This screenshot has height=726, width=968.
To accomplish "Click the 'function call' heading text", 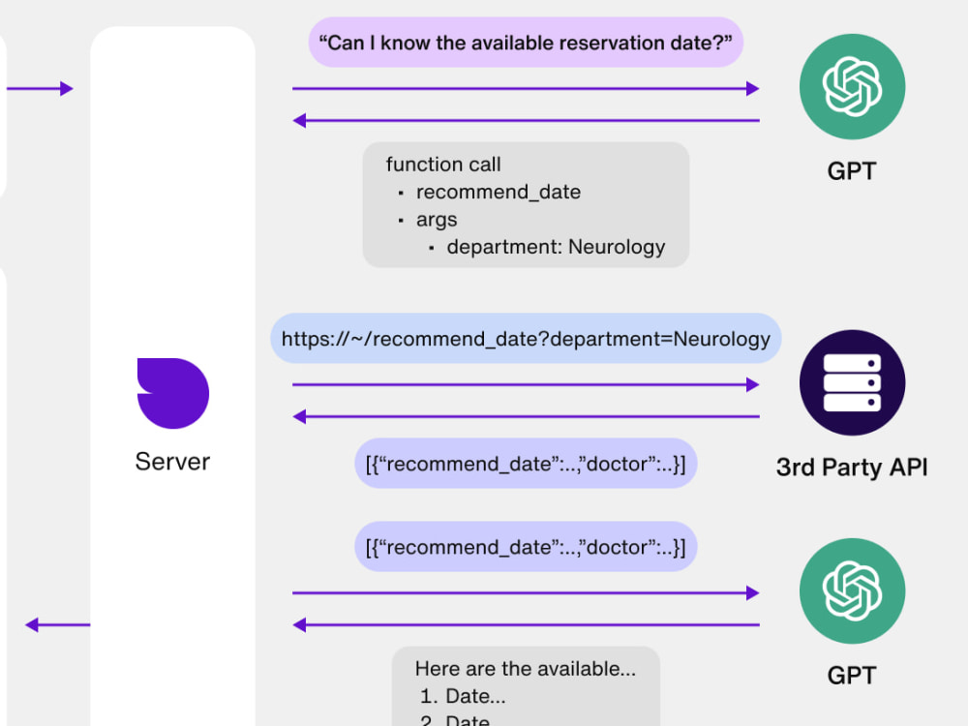I will (x=443, y=165).
